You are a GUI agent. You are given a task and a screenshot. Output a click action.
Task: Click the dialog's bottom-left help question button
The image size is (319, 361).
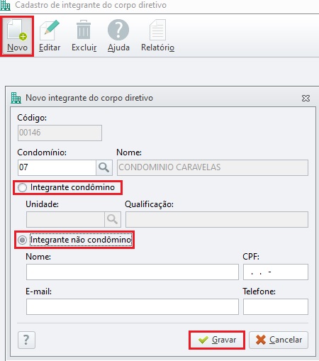26,340
